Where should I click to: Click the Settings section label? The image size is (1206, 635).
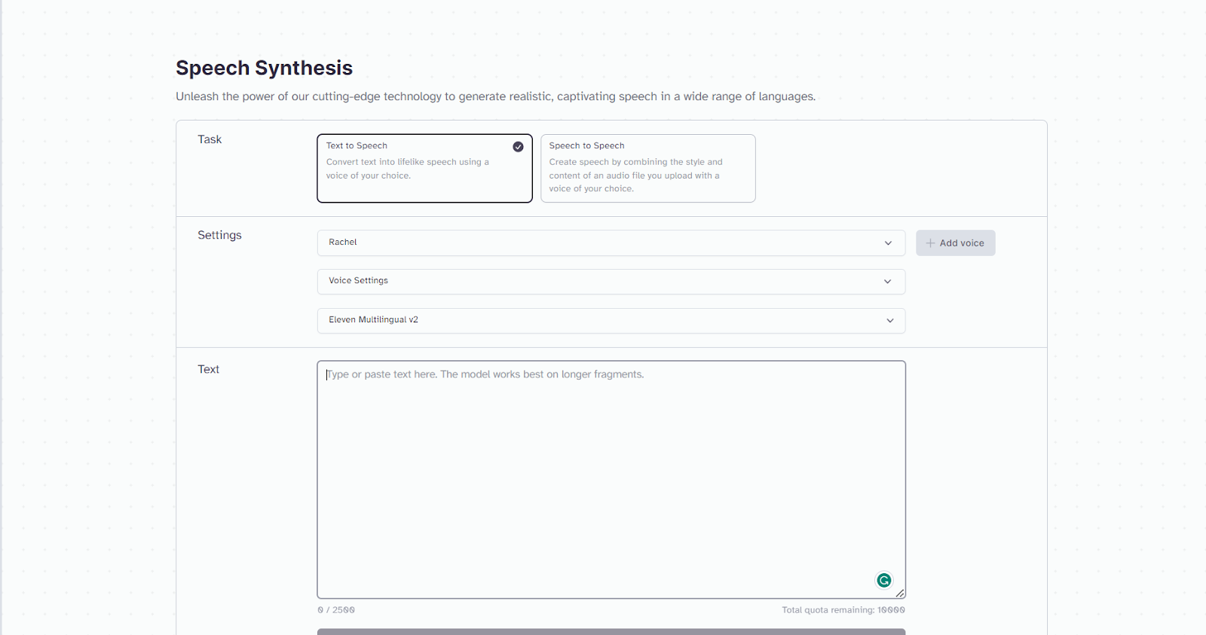pos(219,235)
